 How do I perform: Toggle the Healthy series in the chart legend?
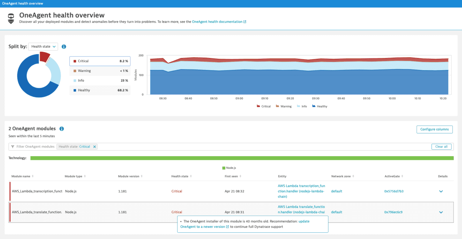pos(320,106)
